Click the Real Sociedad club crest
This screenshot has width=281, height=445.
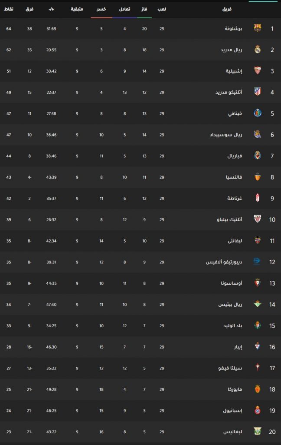click(258, 134)
